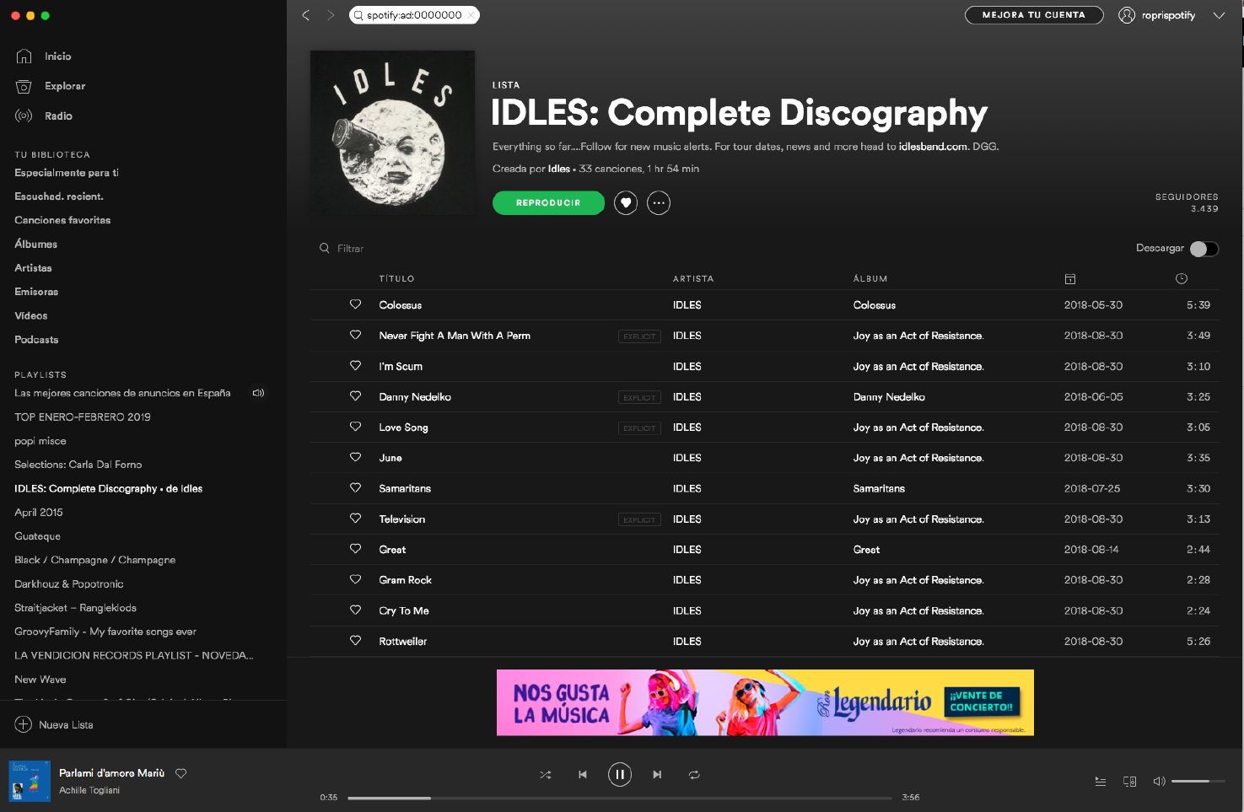Screen dimensions: 1244x812
Task: Open the creator Idles profile link
Action: coord(558,169)
